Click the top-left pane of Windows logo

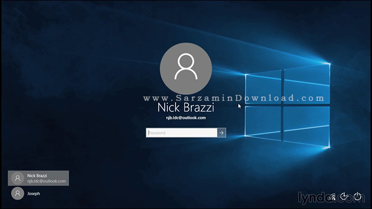[x=264, y=87]
